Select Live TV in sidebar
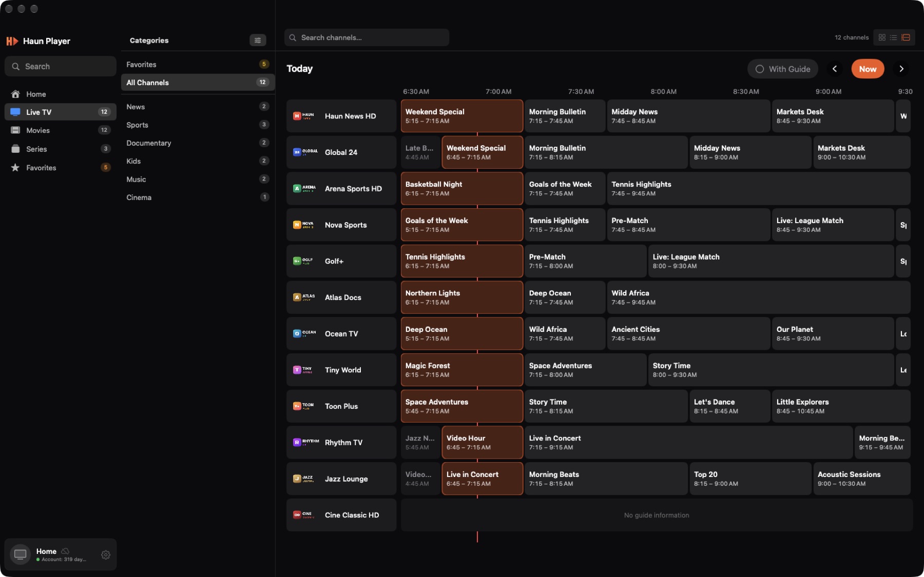Viewport: 924px width, 577px height. [x=61, y=112]
